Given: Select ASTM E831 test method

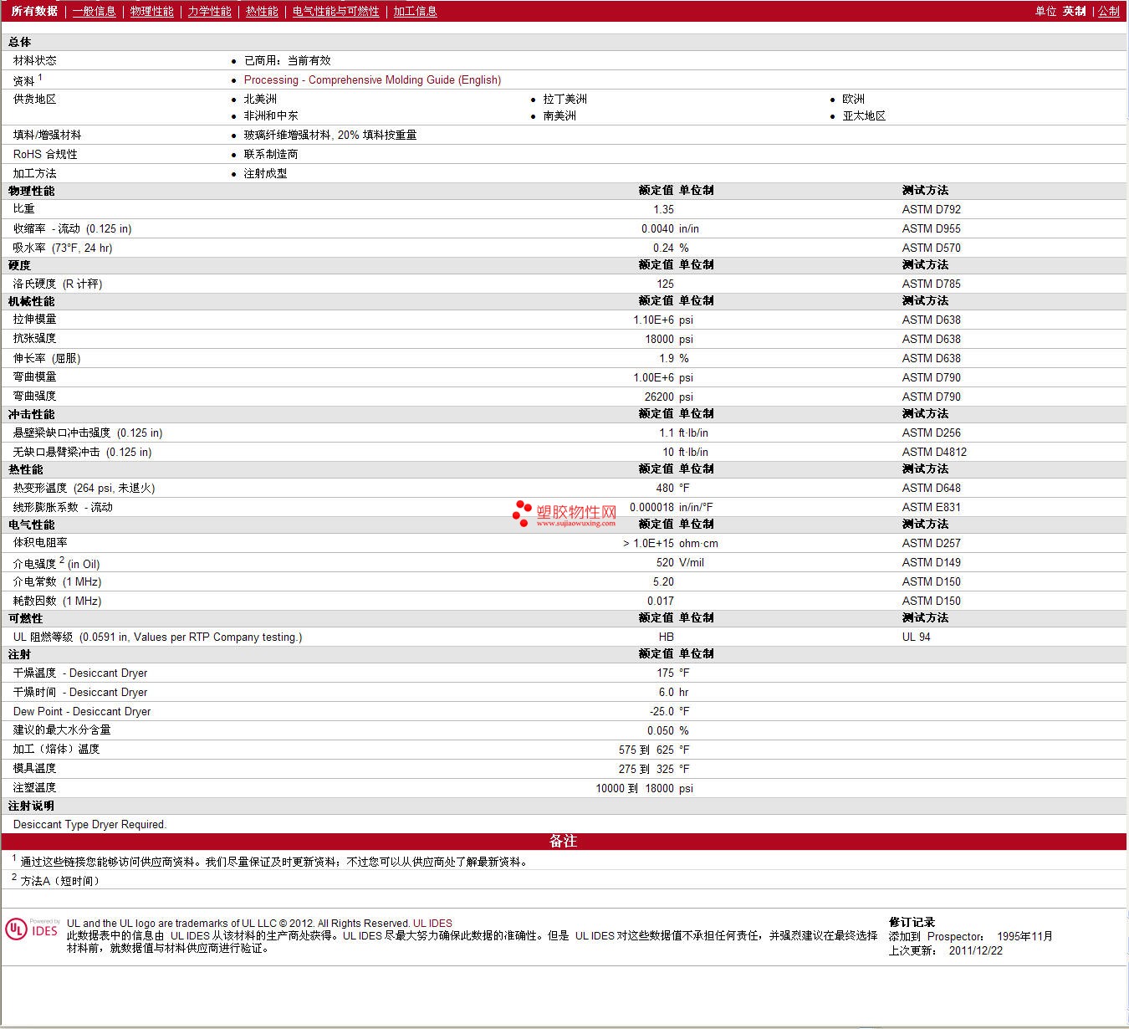Looking at the screenshot, I should coord(932,507).
